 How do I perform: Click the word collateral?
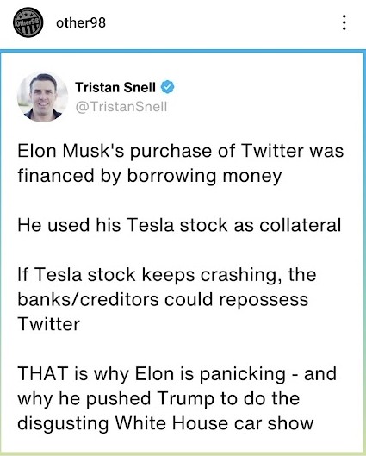click(300, 225)
